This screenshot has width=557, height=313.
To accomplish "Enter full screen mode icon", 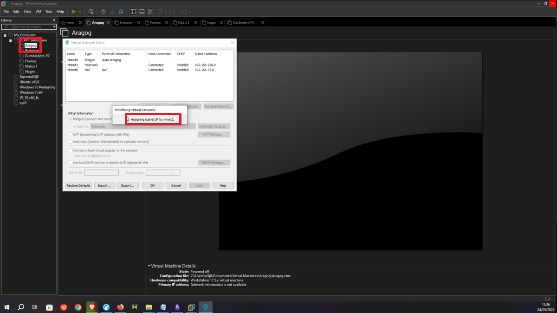I will coord(151,11).
